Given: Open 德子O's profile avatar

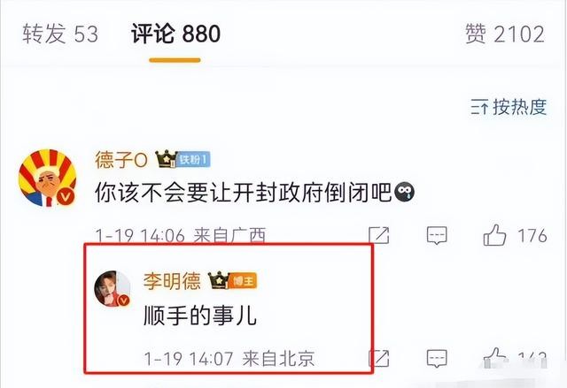Looking at the screenshot, I should tap(47, 178).
